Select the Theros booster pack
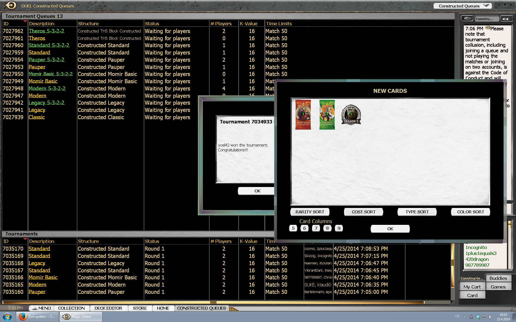 point(327,115)
